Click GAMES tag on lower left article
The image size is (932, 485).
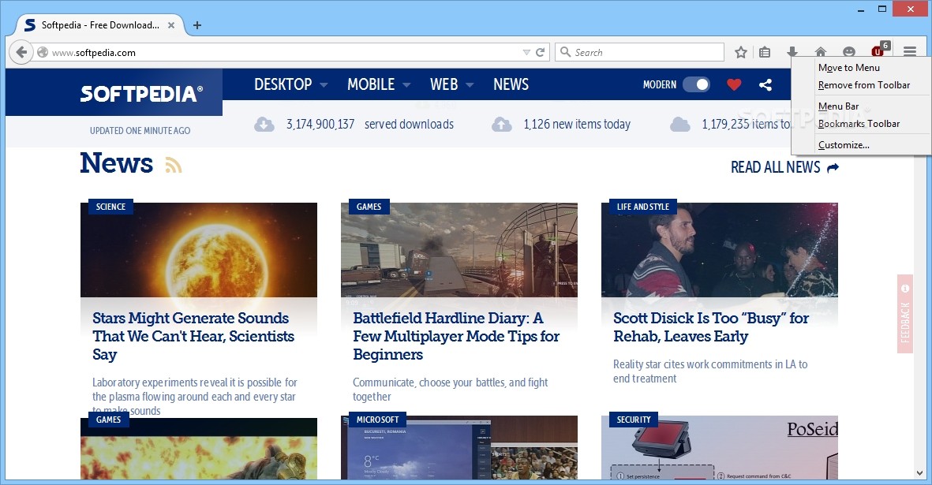coord(108,420)
